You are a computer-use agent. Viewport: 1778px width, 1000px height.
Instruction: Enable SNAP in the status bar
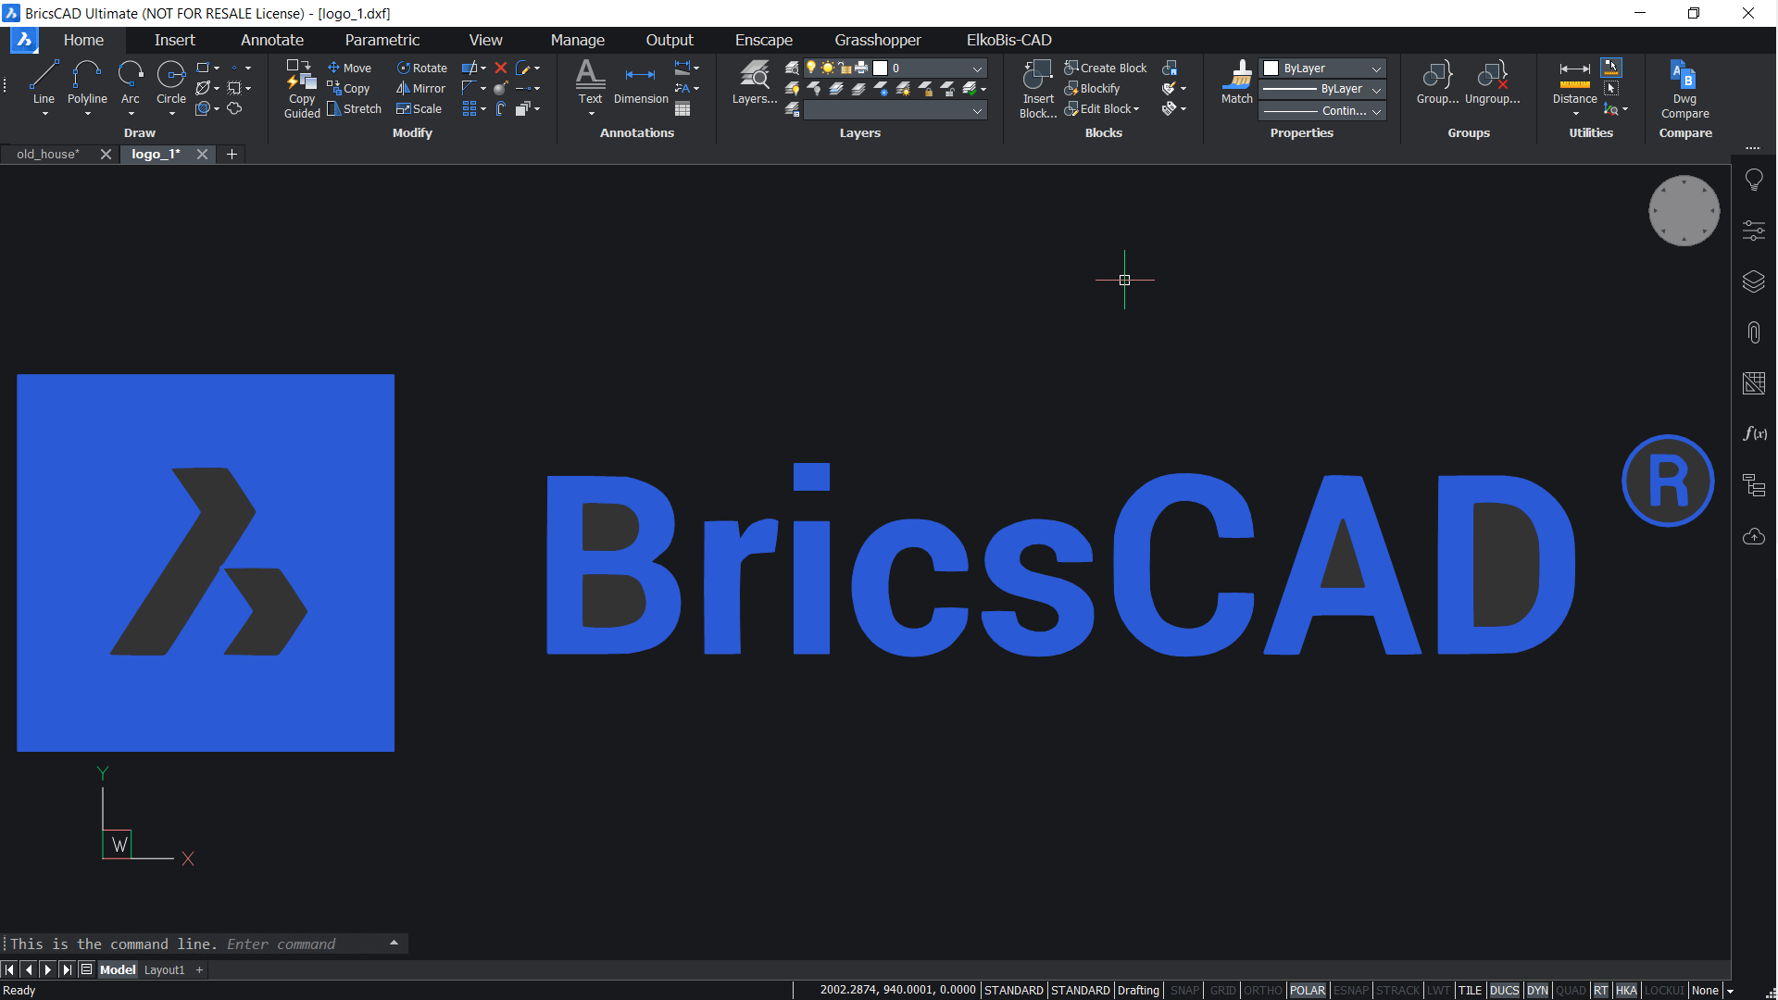click(1183, 991)
